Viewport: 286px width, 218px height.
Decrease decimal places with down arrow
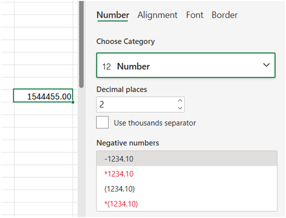coord(180,108)
